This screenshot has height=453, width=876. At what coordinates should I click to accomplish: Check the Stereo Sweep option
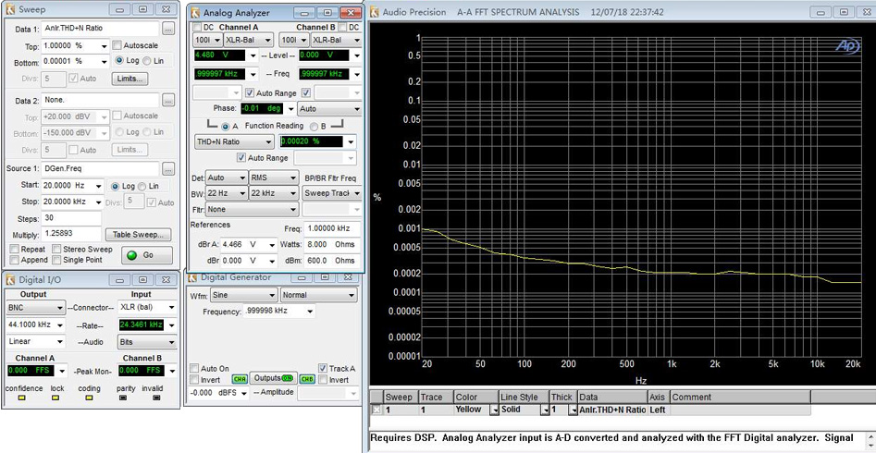[56, 249]
